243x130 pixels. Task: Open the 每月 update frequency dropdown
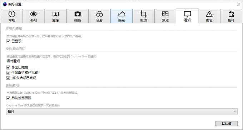click(121, 111)
